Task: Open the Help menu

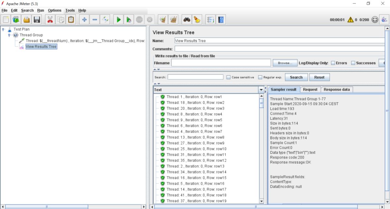Action: [x=82, y=10]
